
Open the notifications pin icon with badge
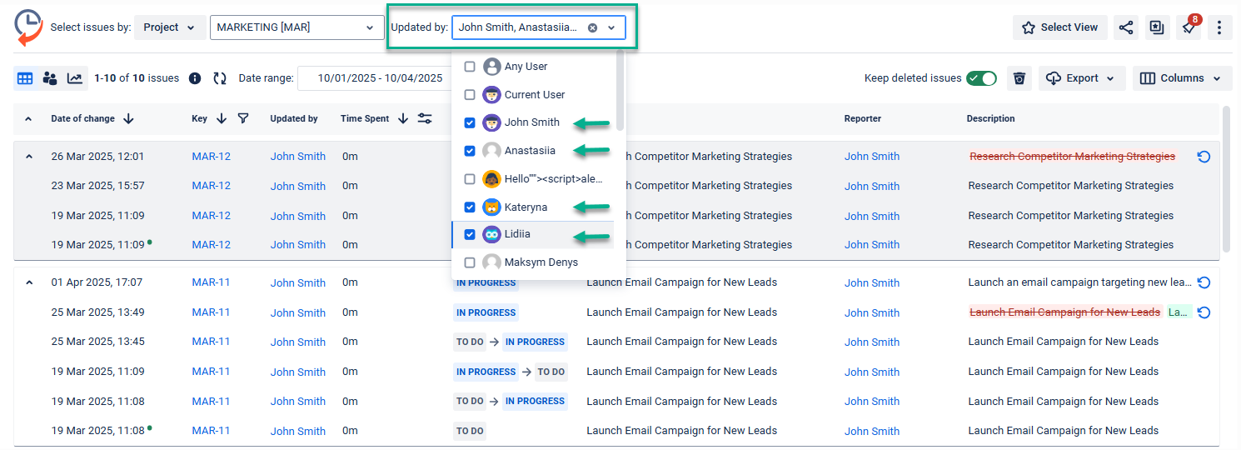pyautogui.click(x=1188, y=27)
